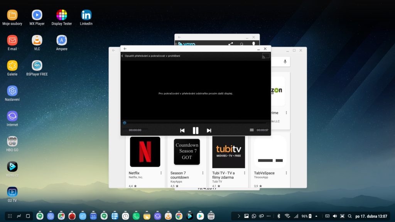
Task: Skip to the previous track in the player
Action: (182, 130)
